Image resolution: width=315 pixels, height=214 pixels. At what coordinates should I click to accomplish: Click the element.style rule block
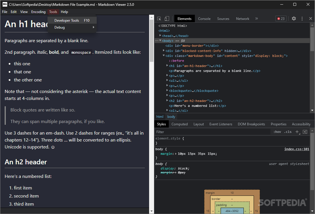point(232,141)
